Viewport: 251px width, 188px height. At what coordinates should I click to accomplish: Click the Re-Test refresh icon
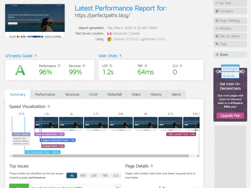coord(217,3)
